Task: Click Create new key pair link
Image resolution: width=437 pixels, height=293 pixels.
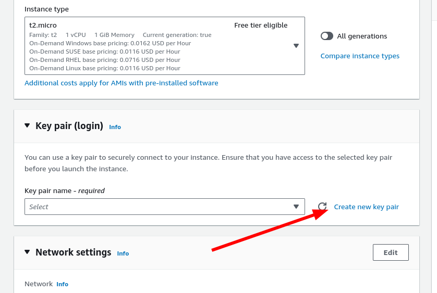Action: [366, 207]
